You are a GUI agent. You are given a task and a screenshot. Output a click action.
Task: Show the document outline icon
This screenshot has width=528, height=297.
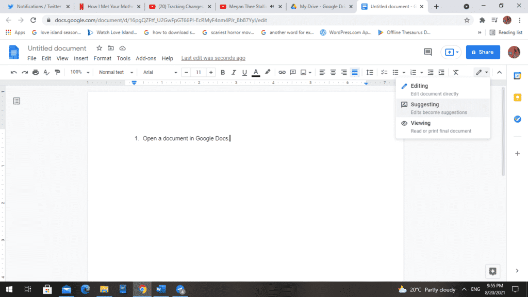(x=16, y=101)
